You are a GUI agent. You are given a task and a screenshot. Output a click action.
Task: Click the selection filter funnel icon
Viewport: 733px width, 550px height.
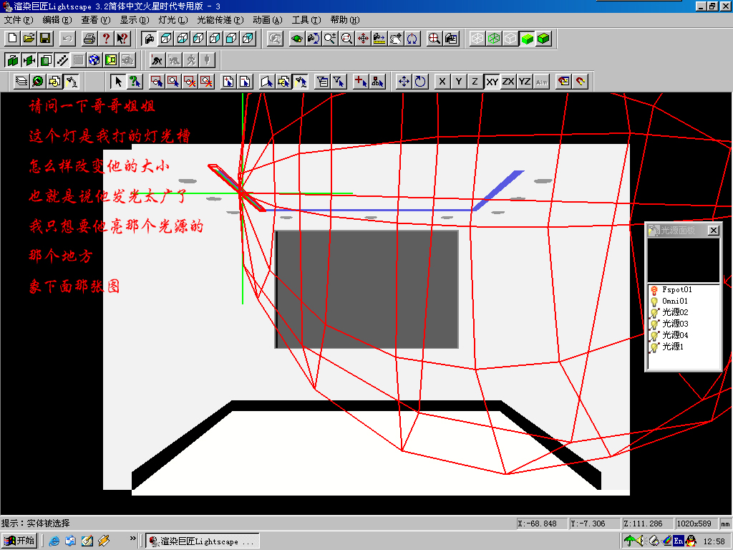click(339, 82)
